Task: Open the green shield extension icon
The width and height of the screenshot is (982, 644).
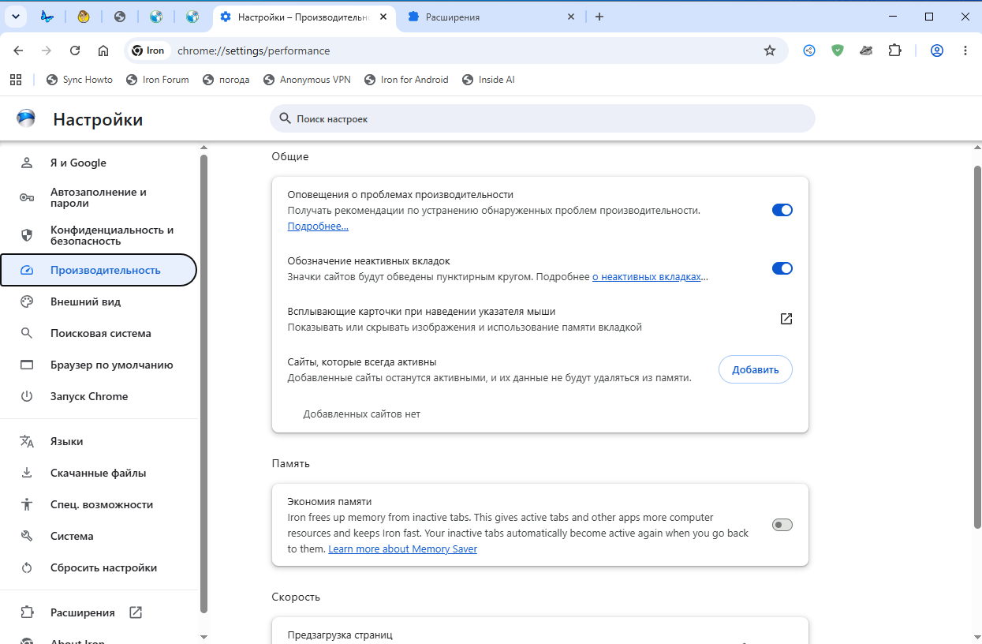Action: [838, 51]
